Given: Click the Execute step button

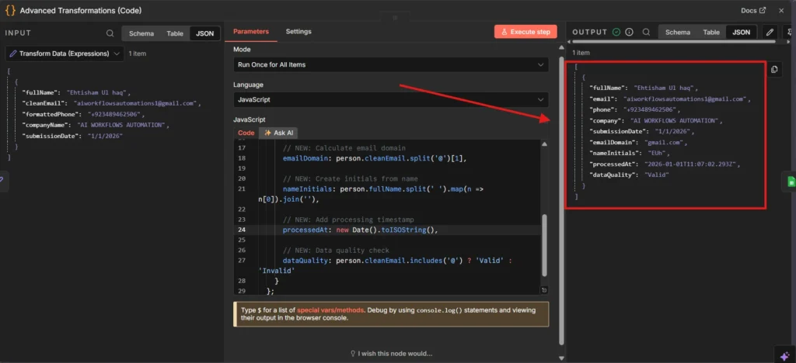Looking at the screenshot, I should [x=525, y=31].
